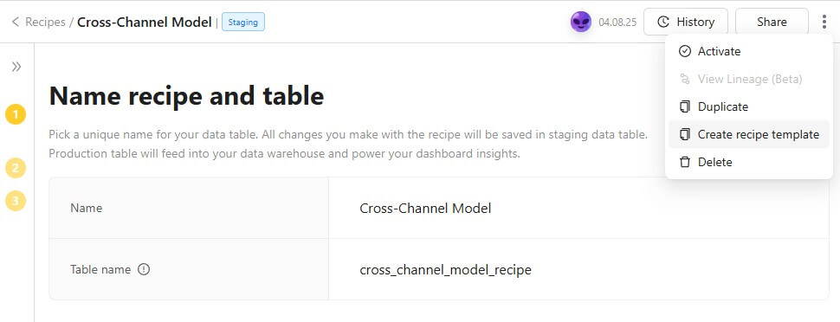Go to step 2 circle
The image size is (840, 322).
(x=16, y=168)
